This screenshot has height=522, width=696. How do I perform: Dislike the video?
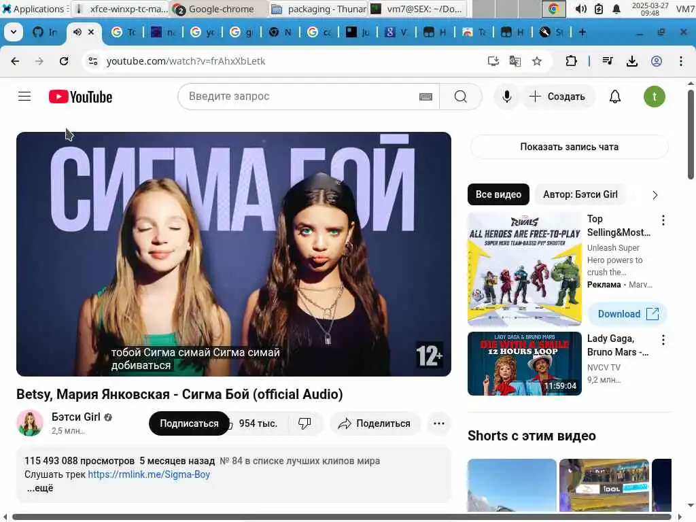304,423
